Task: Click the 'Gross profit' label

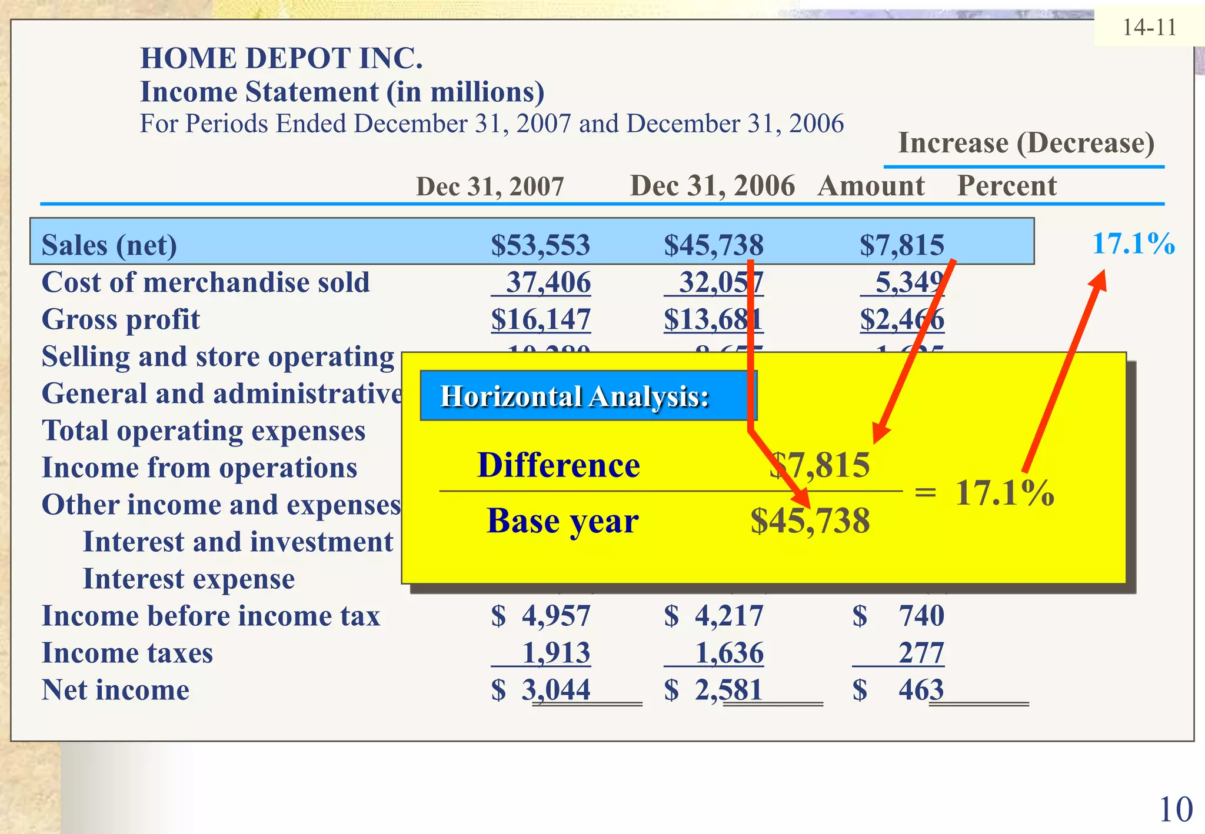Action: pyautogui.click(x=121, y=320)
